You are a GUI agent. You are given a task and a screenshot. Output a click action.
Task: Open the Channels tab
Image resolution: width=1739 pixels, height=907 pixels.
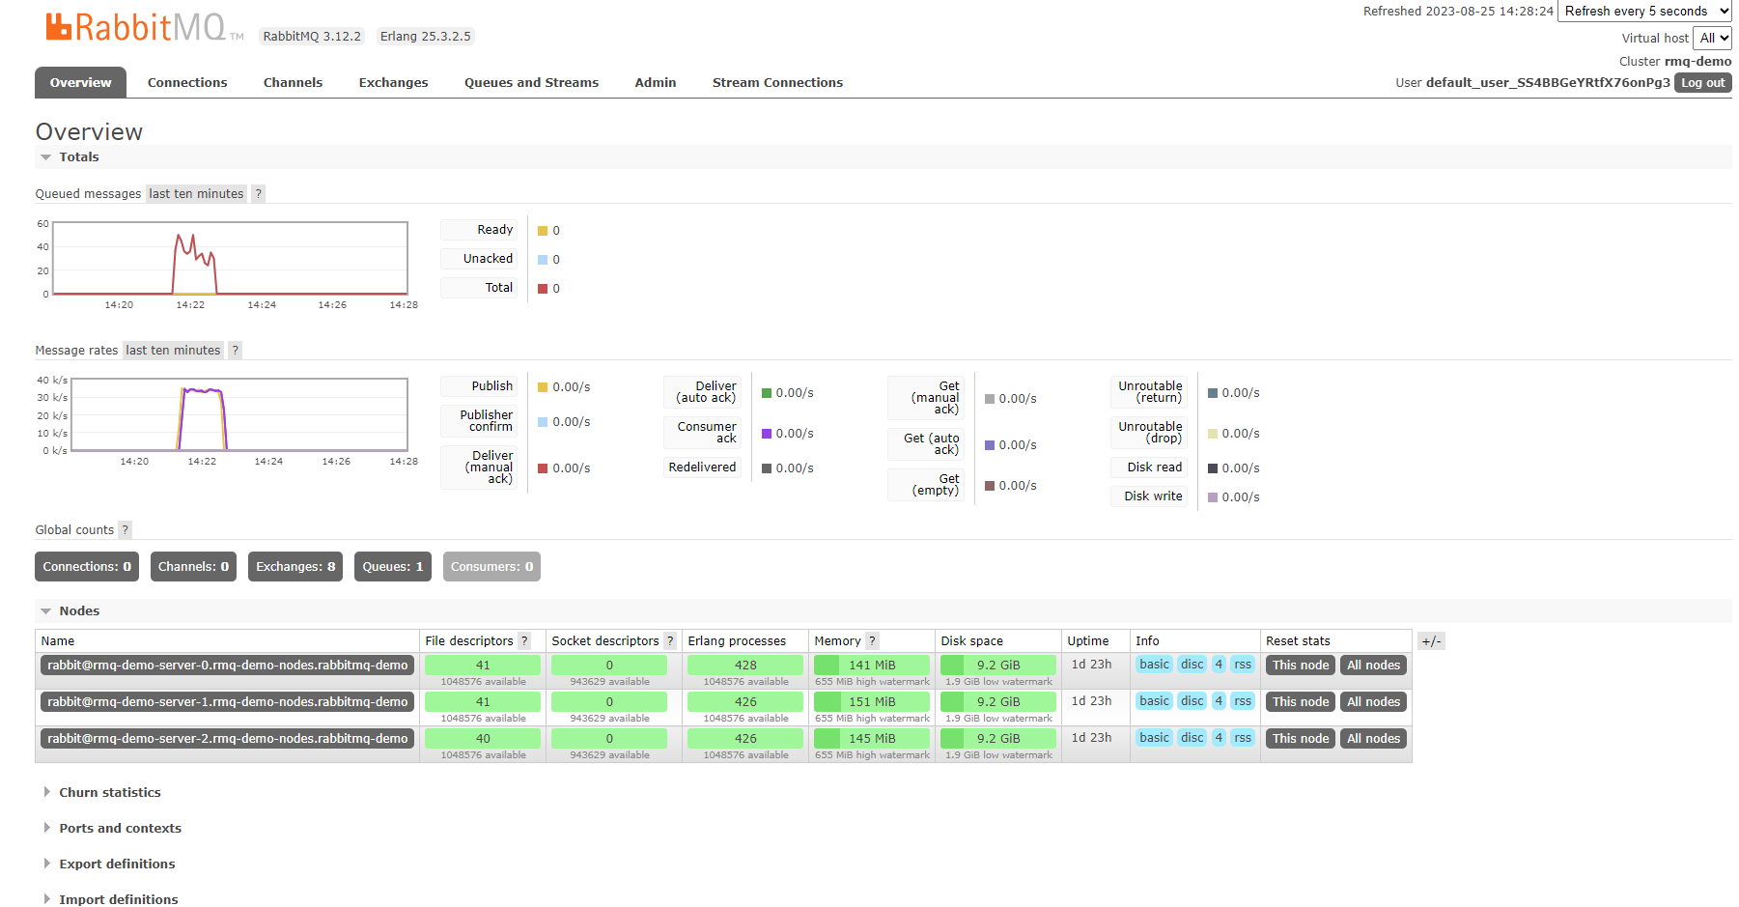(293, 83)
